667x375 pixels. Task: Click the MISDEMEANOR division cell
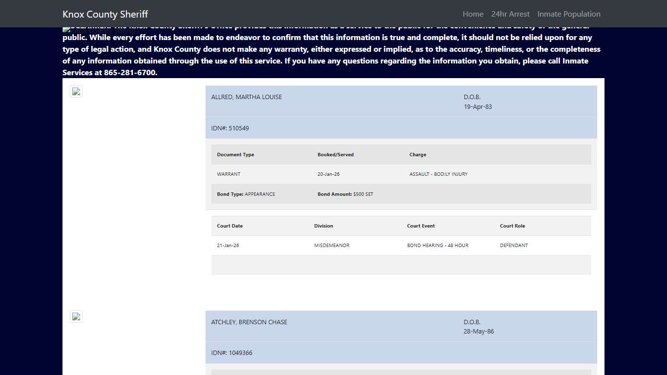[x=332, y=246]
